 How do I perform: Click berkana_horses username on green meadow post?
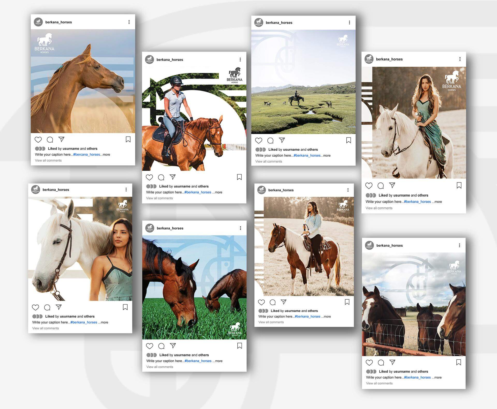279,23
